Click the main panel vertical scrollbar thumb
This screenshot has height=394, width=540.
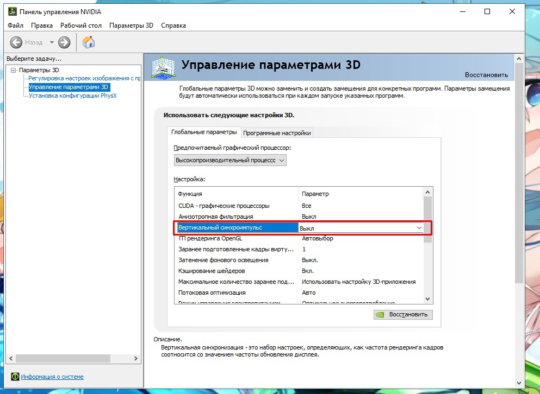click(519, 173)
